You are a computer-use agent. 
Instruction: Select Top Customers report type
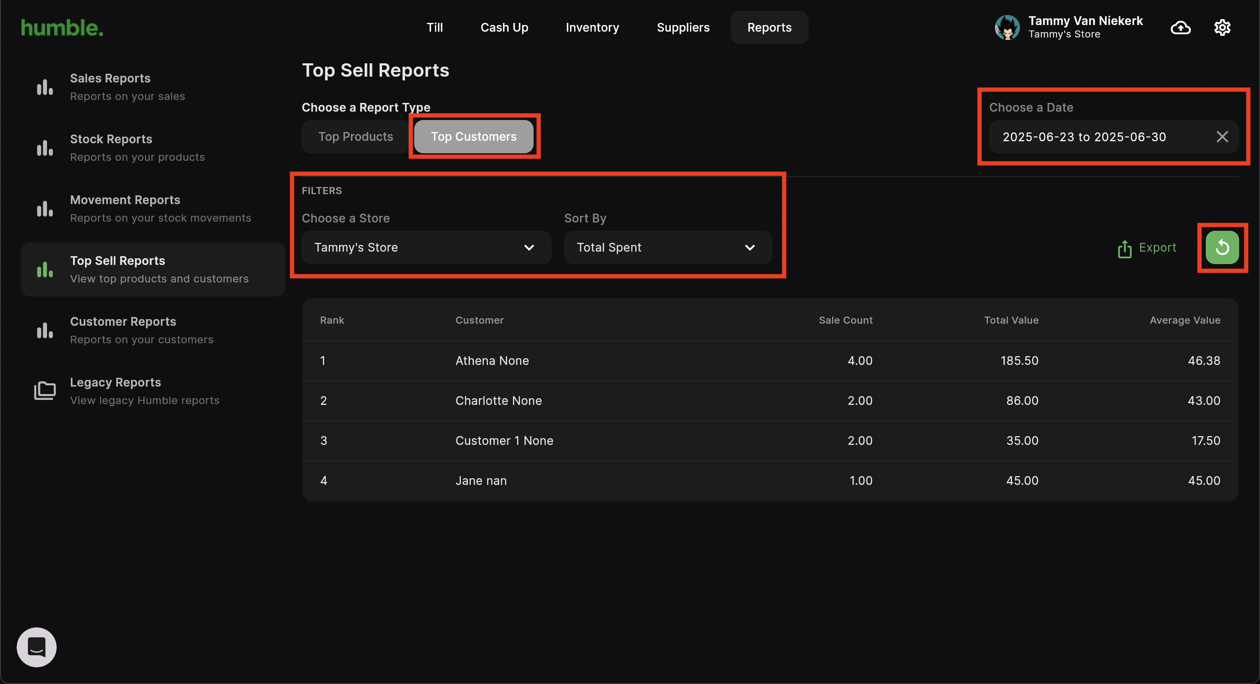(x=473, y=137)
